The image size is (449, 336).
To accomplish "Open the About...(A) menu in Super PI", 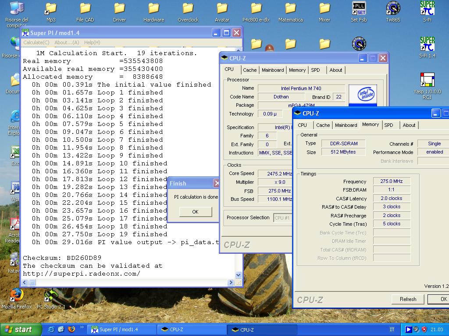I will 67,42.
